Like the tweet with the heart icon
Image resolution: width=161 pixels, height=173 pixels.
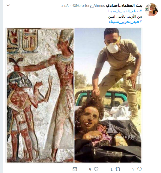(96, 169)
